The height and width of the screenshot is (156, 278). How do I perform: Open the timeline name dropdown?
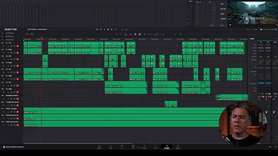click(48, 29)
